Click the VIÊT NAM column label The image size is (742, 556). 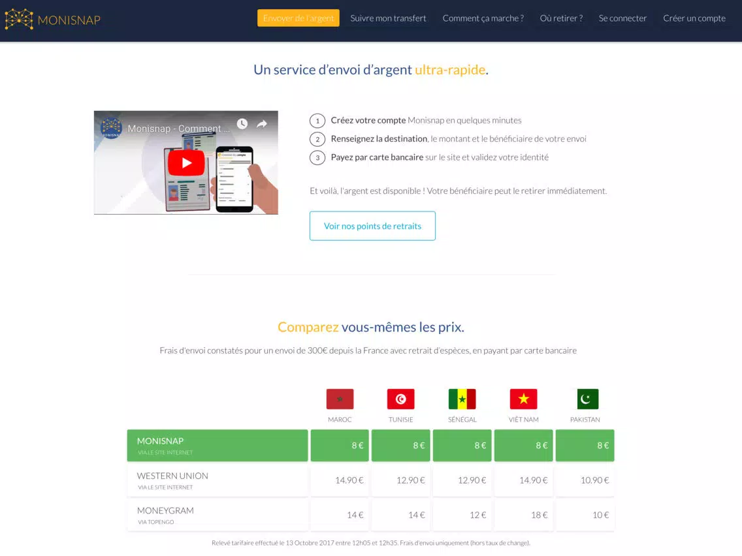click(x=523, y=420)
